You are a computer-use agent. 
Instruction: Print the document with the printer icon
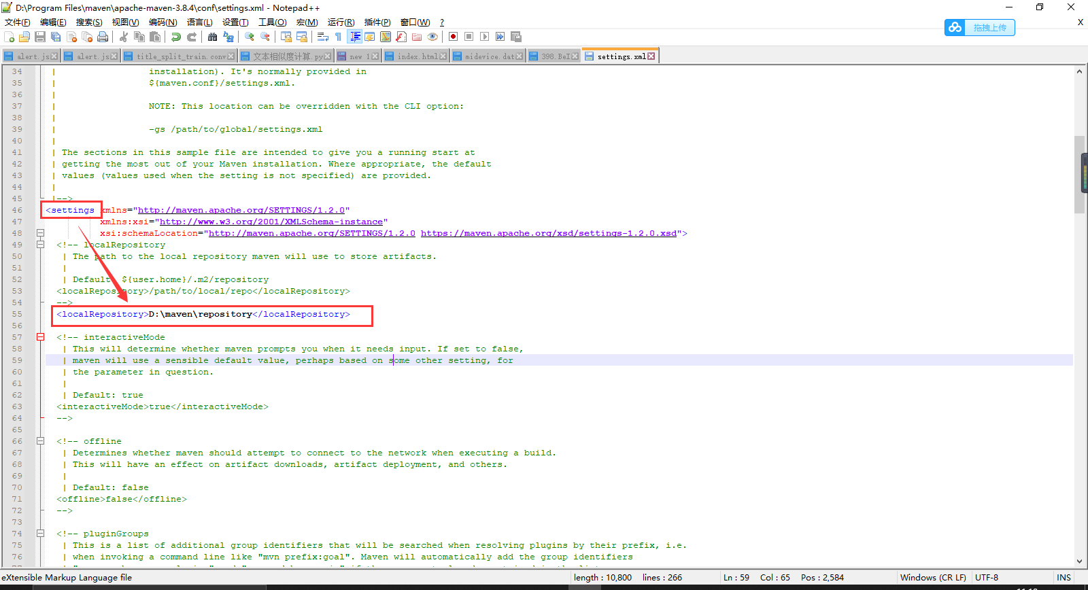[x=103, y=37]
